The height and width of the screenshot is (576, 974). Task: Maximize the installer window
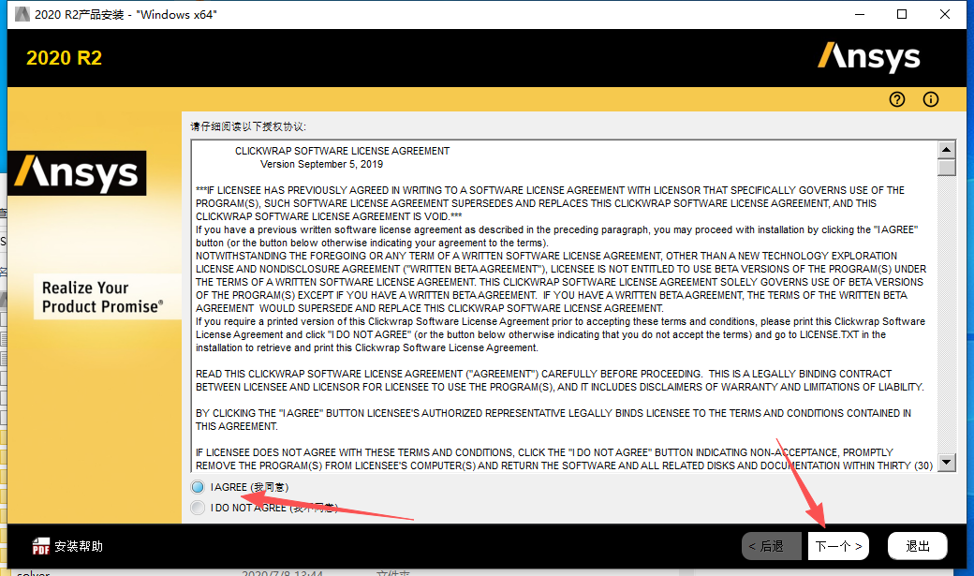[x=902, y=14]
